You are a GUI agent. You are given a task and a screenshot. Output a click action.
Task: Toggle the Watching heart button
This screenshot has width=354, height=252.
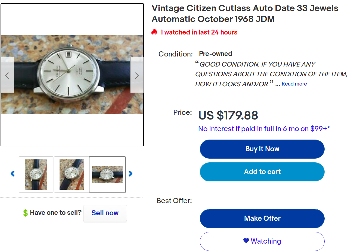click(x=262, y=241)
